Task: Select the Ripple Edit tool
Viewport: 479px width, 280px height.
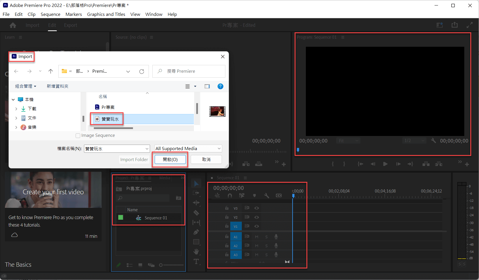Action: tap(196, 203)
